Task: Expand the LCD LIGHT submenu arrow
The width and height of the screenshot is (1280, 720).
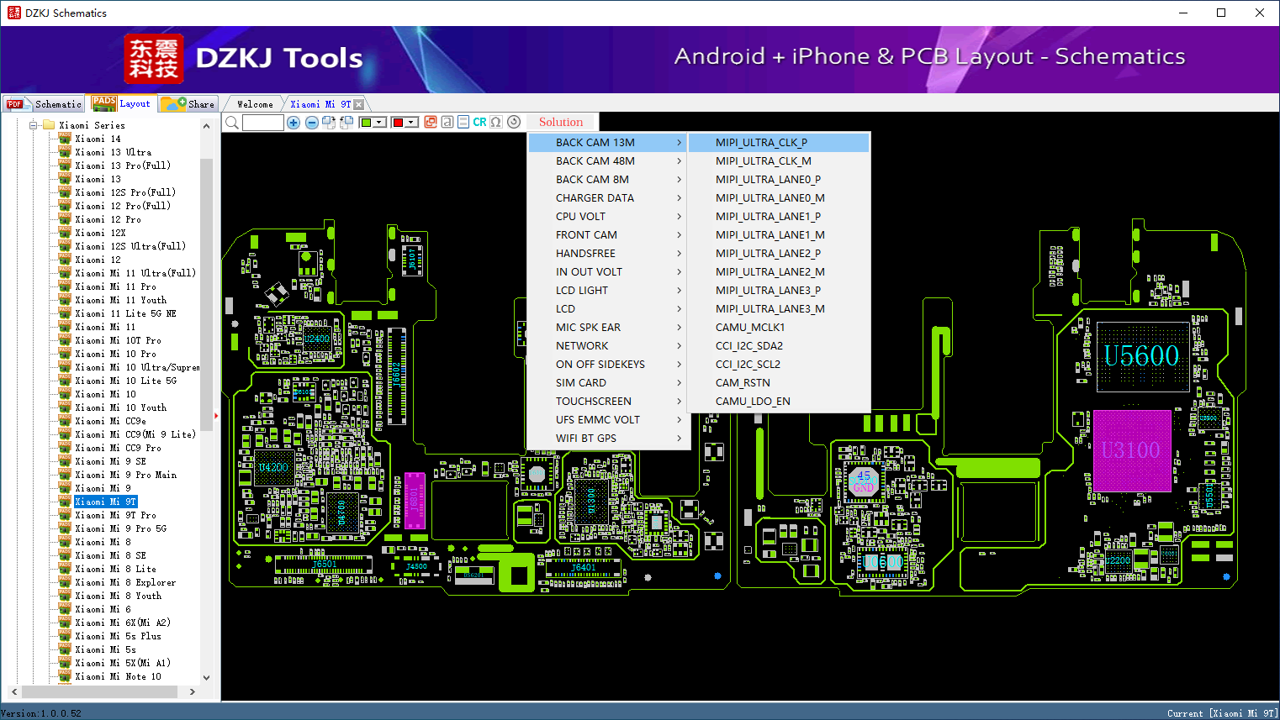Action: tap(679, 291)
